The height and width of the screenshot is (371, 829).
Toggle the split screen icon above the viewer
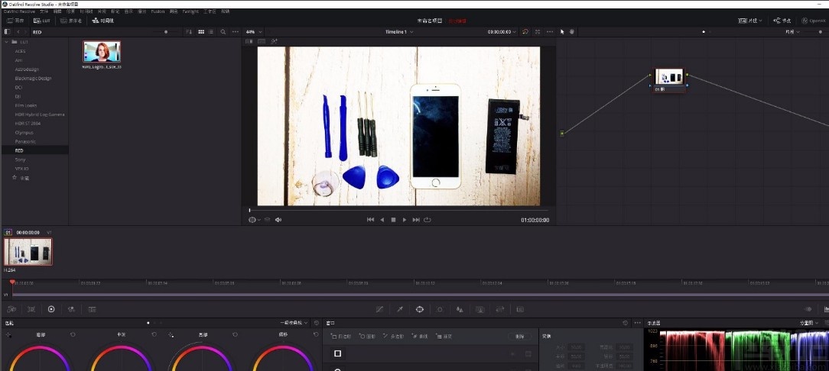[261, 41]
